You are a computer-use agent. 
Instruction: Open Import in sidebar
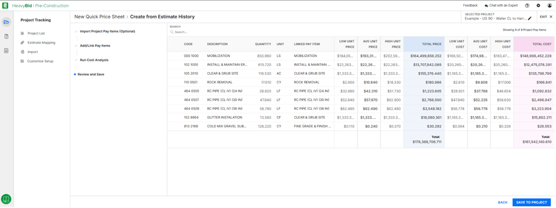pyautogui.click(x=32, y=52)
